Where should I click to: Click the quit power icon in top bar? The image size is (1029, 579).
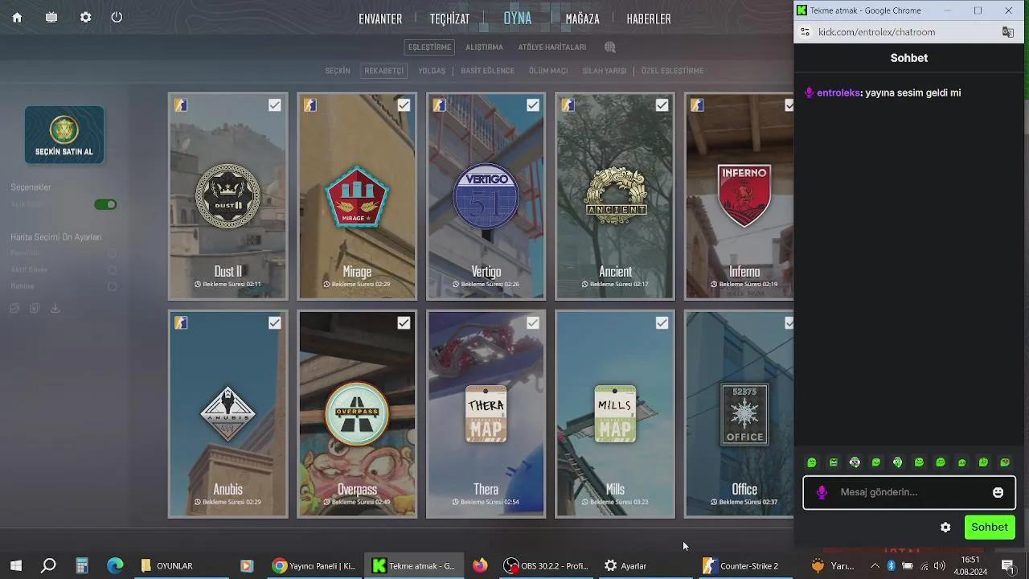coord(117,18)
